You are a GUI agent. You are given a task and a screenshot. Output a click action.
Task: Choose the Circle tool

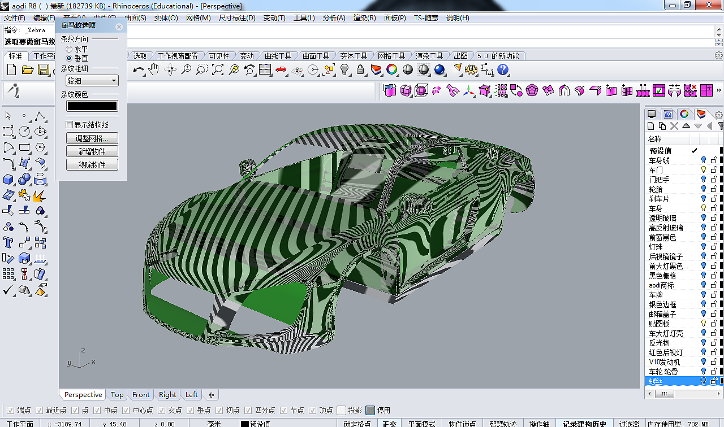point(24,132)
